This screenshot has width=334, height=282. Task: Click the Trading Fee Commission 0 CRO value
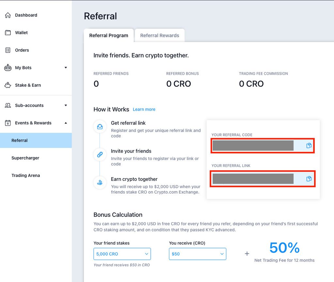pos(251,84)
